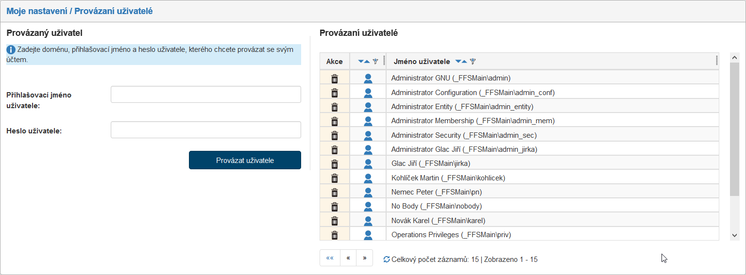746x275 pixels.
Task: Go to previous page of records
Action: click(x=348, y=258)
